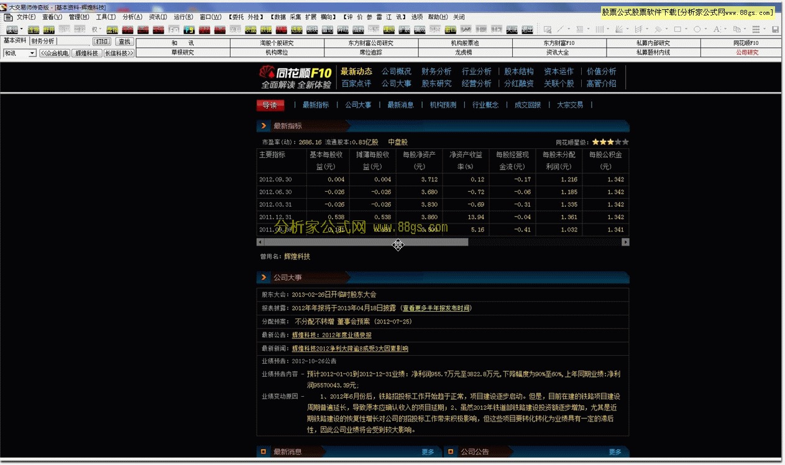Select the 深证 Shenzhen market icon
Viewport: 785px width, 465px height.
pos(158,29)
